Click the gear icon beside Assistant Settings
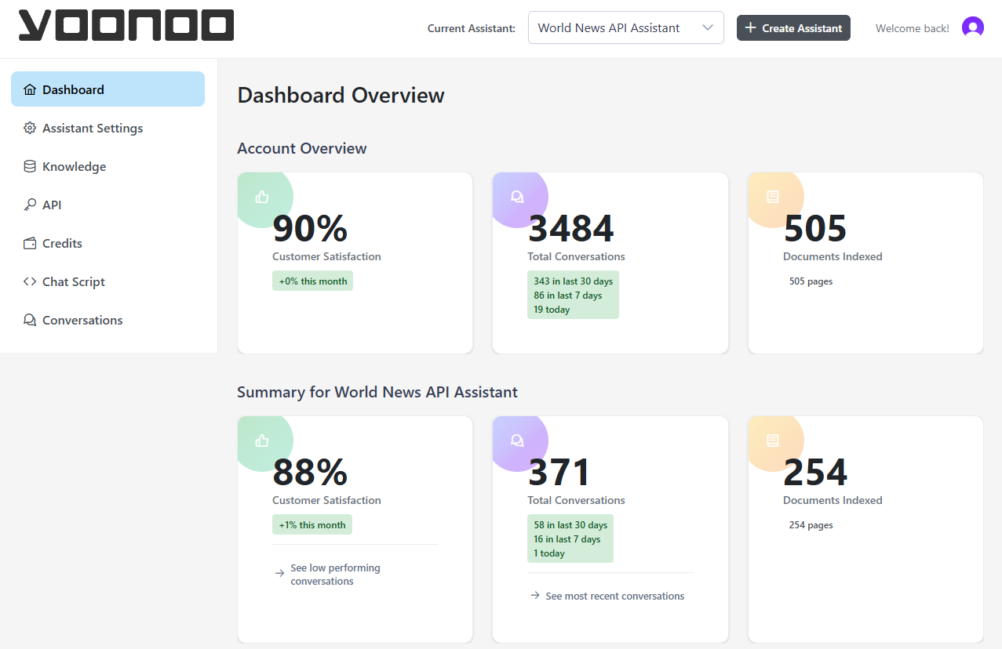 coord(30,128)
